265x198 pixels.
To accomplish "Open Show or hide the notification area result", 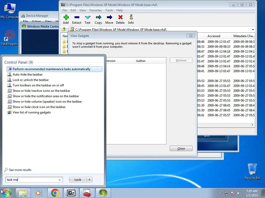I will 54,96.
